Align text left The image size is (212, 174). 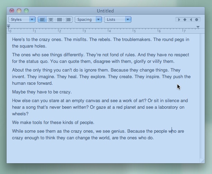42,19
